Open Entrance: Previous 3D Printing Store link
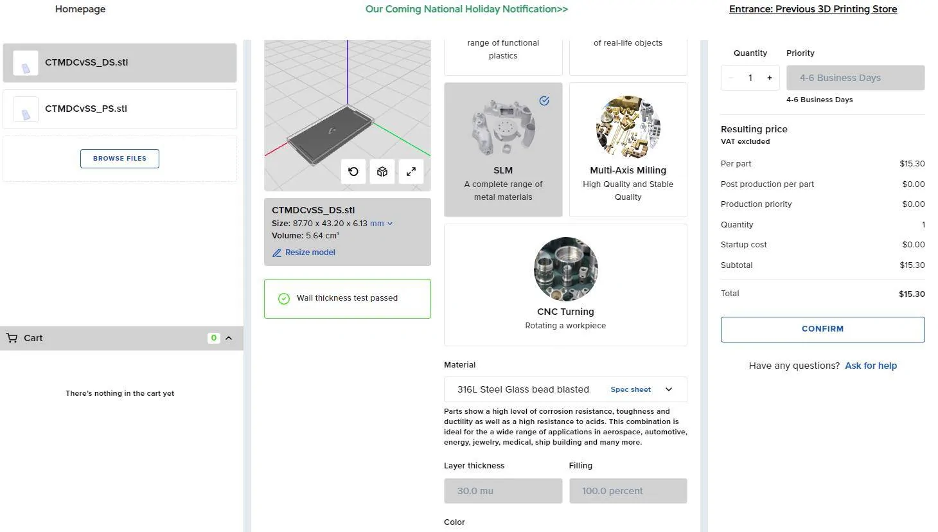 point(813,9)
